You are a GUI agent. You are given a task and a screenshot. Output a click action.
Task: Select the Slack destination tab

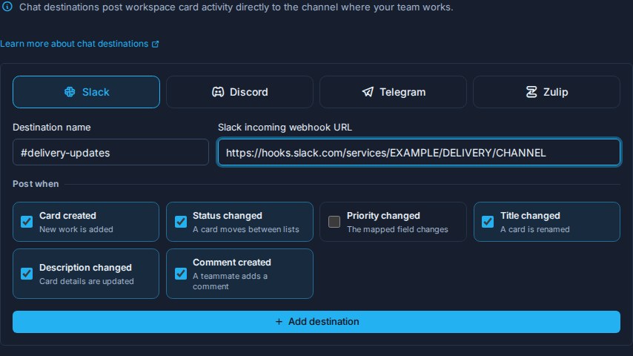coord(87,92)
